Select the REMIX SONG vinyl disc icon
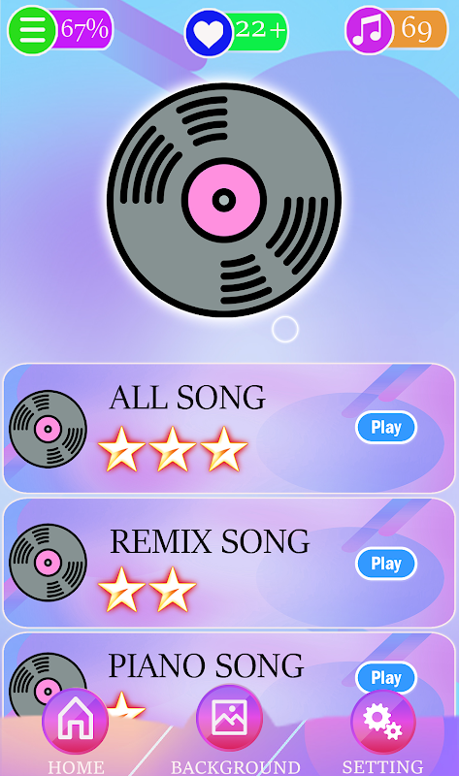 [x=48, y=563]
